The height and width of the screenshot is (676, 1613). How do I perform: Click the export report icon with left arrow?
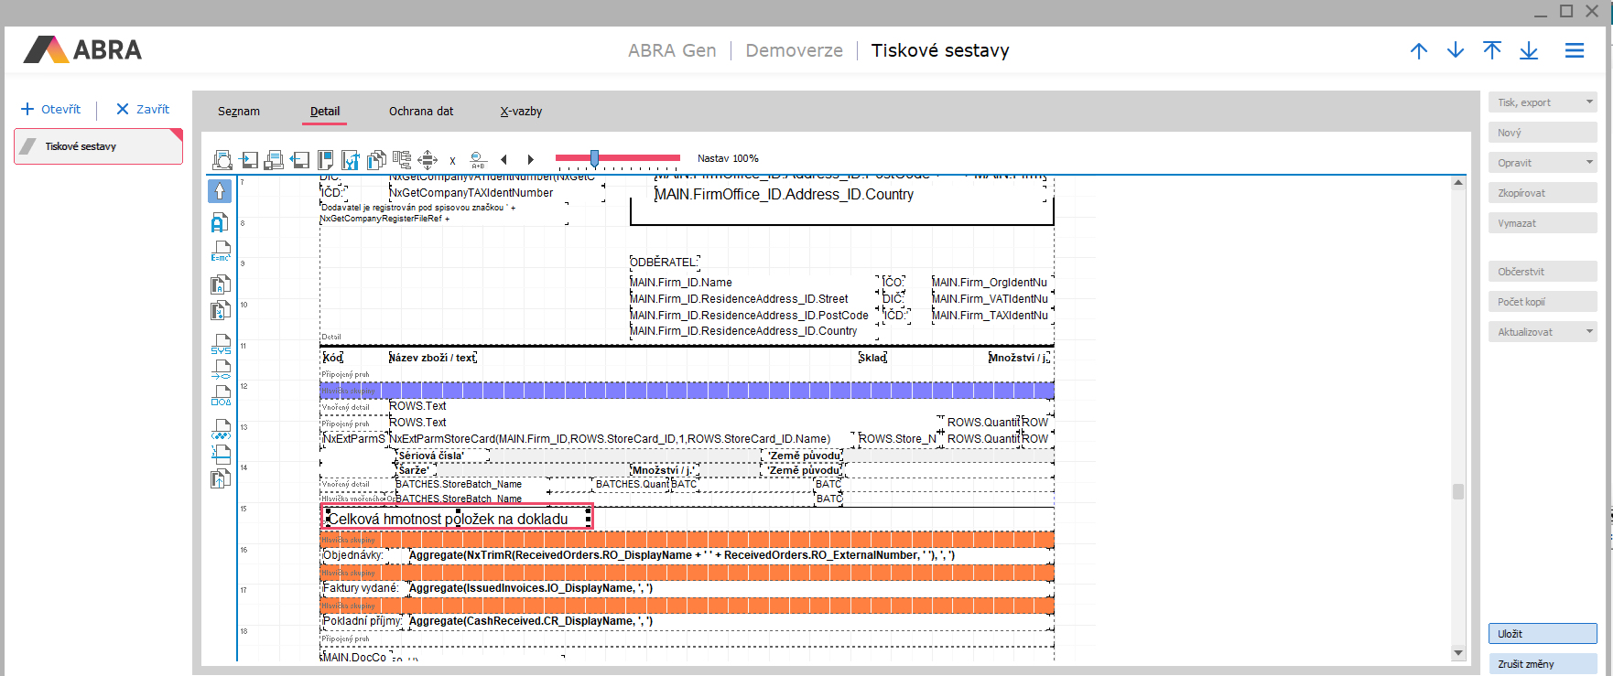299,160
